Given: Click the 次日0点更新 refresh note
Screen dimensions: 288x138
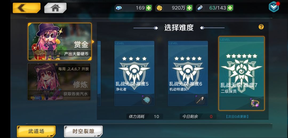Looking at the screenshot, I should coord(237,117).
